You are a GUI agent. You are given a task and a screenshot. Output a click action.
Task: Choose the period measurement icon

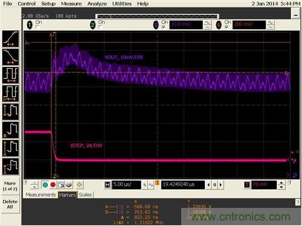pos(11,75)
